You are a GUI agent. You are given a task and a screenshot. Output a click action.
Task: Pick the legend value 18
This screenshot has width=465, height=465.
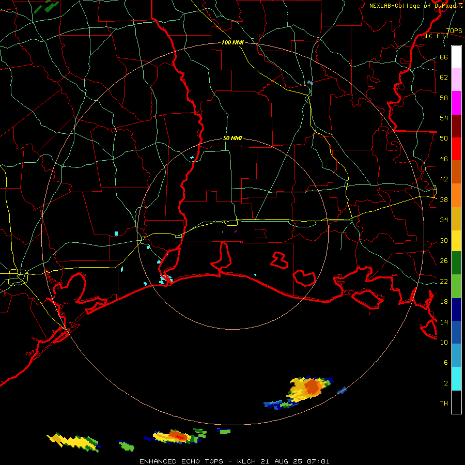point(444,302)
